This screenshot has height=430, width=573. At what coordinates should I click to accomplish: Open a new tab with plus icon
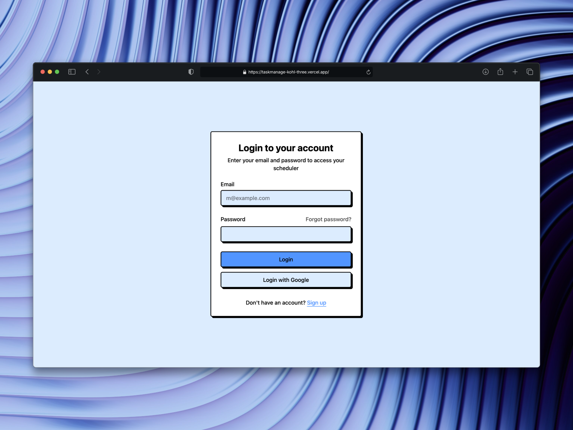pyautogui.click(x=515, y=72)
